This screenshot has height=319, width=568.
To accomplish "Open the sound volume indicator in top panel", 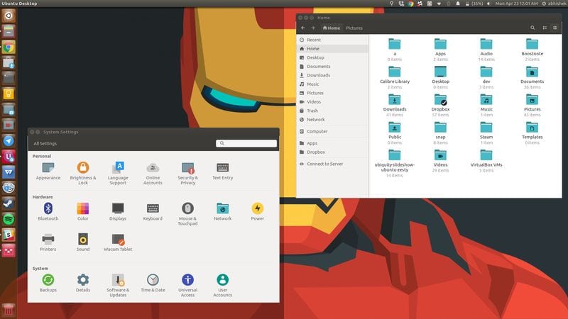I will [488, 4].
